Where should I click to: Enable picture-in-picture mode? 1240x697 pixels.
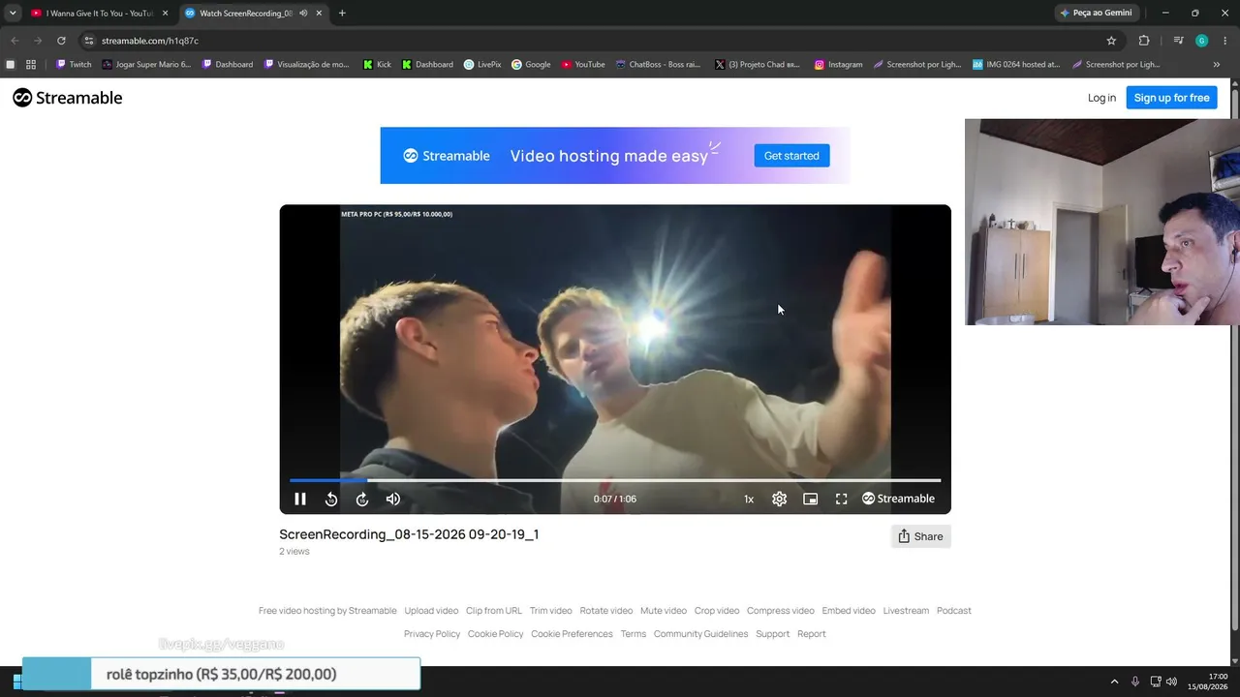click(811, 499)
